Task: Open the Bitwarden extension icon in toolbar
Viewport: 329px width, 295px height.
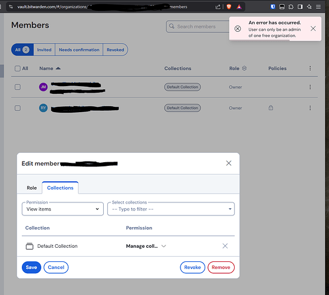Action: tap(272, 6)
